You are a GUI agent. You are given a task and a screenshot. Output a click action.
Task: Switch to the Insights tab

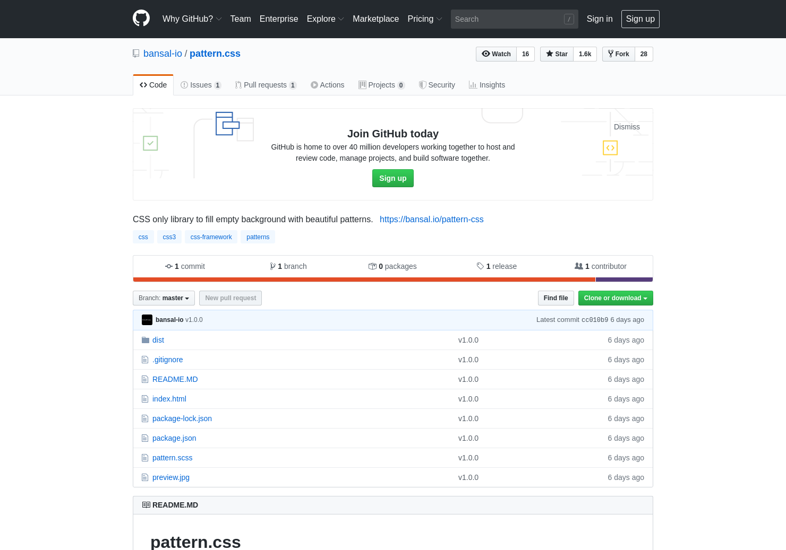tap(487, 85)
